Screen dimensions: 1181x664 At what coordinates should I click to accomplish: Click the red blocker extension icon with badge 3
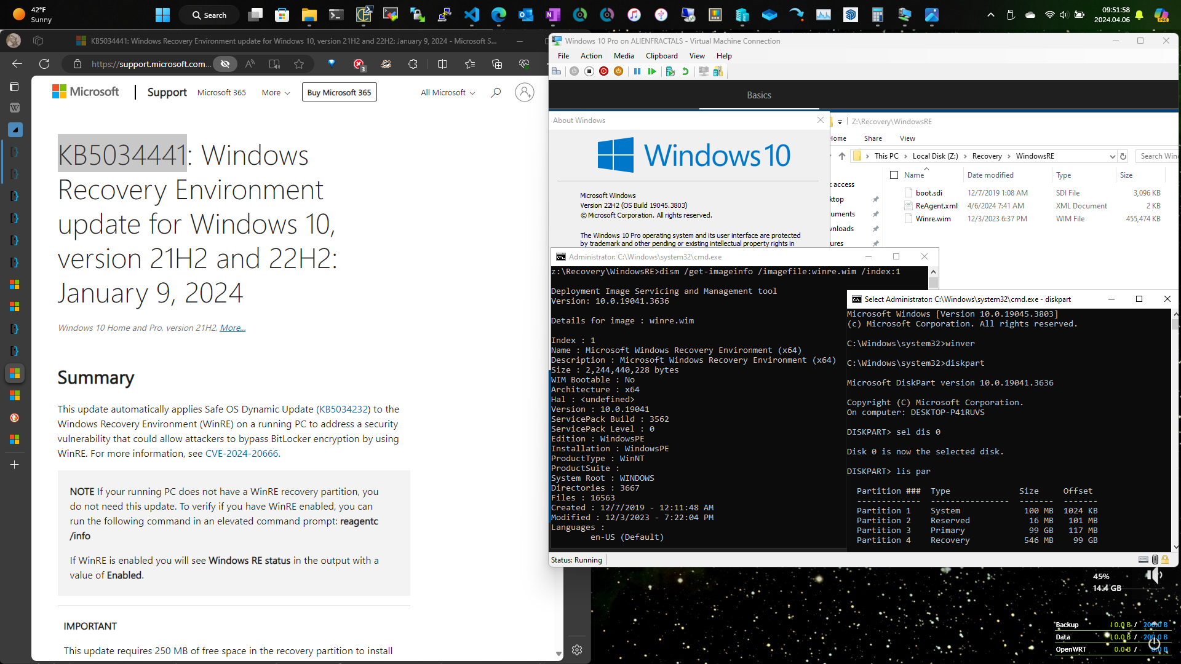(x=359, y=64)
